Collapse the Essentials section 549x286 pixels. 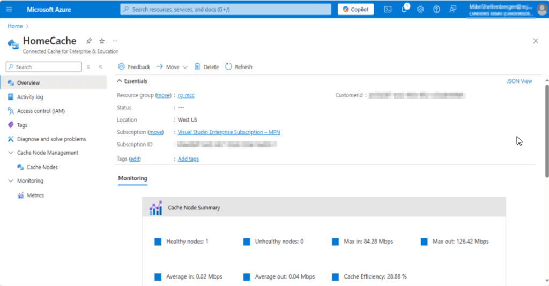click(120, 81)
